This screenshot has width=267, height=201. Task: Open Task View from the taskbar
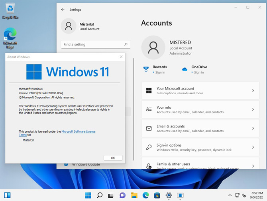click(x=111, y=195)
